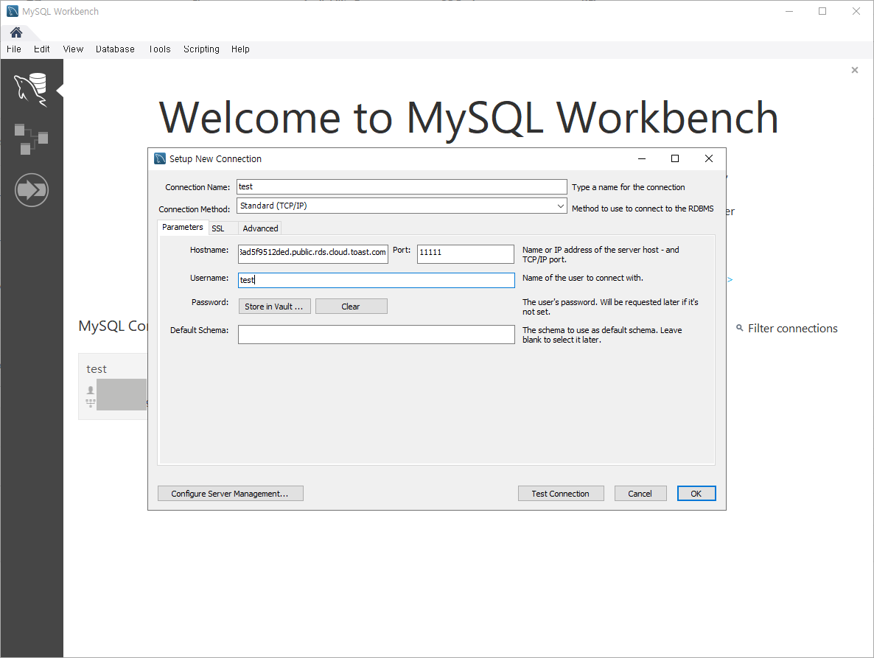This screenshot has width=874, height=658.
Task: Minimize the MySQL Workbench main window
Action: tap(789, 11)
